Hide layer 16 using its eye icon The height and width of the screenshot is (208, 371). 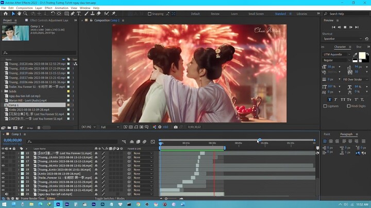(x=3, y=157)
